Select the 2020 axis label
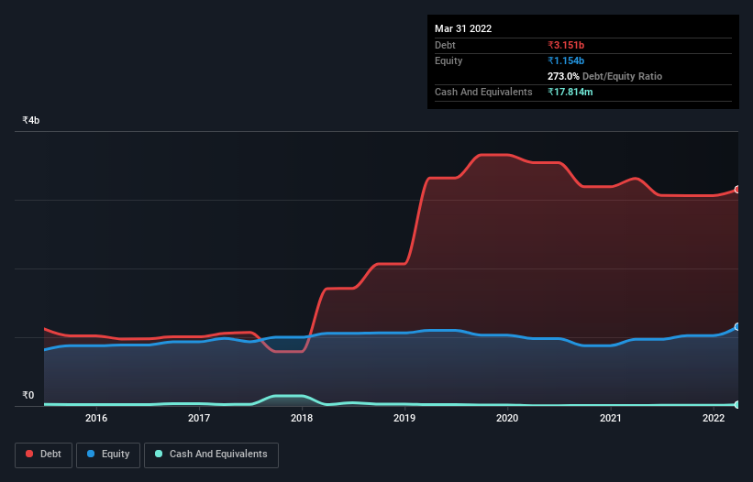Image resolution: width=753 pixels, height=482 pixels. click(x=507, y=418)
